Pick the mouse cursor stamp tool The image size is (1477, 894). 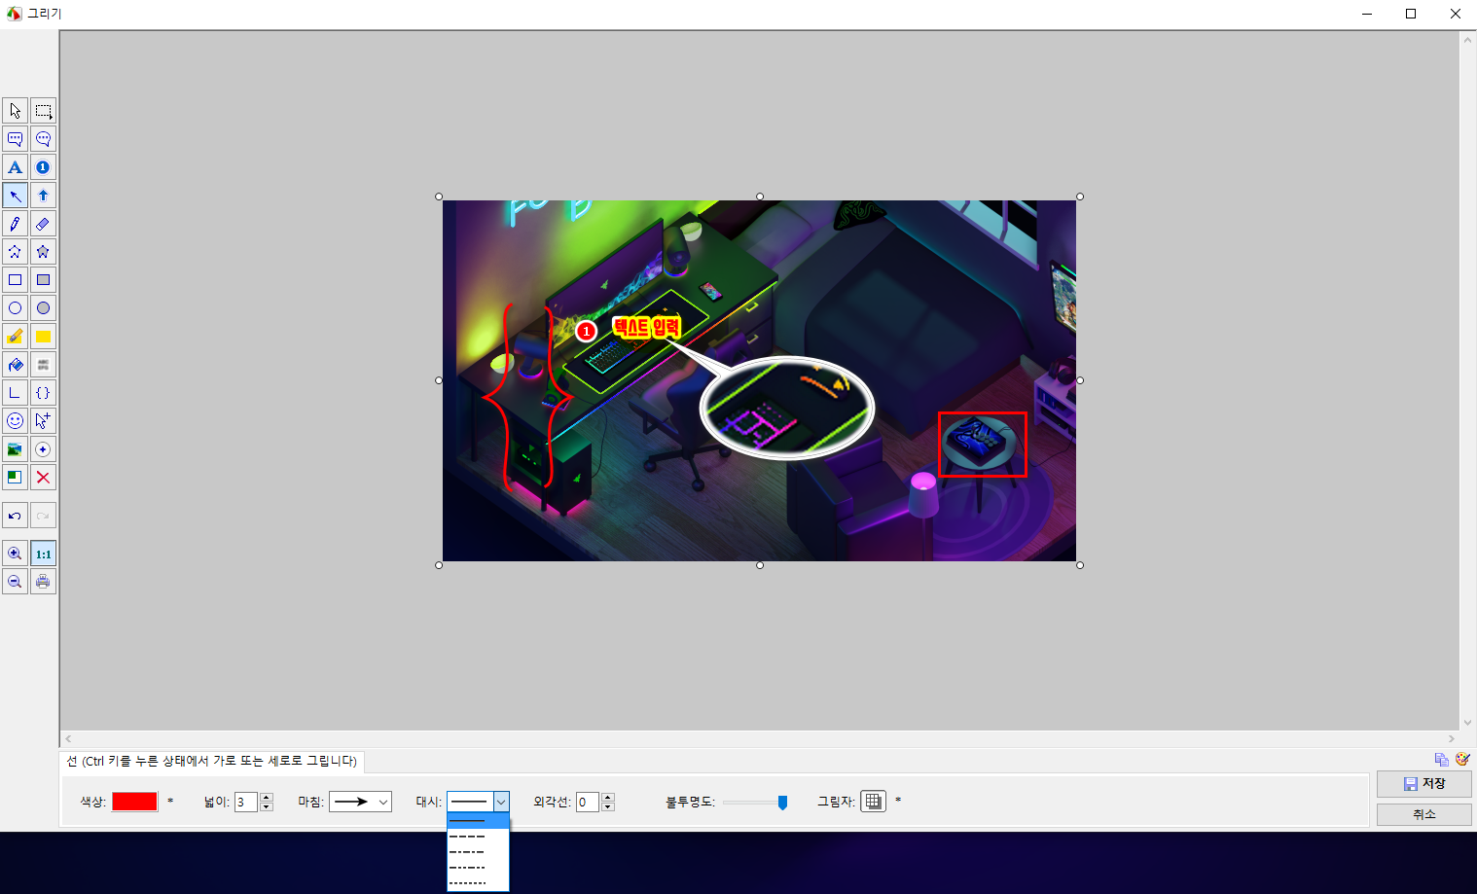click(43, 421)
